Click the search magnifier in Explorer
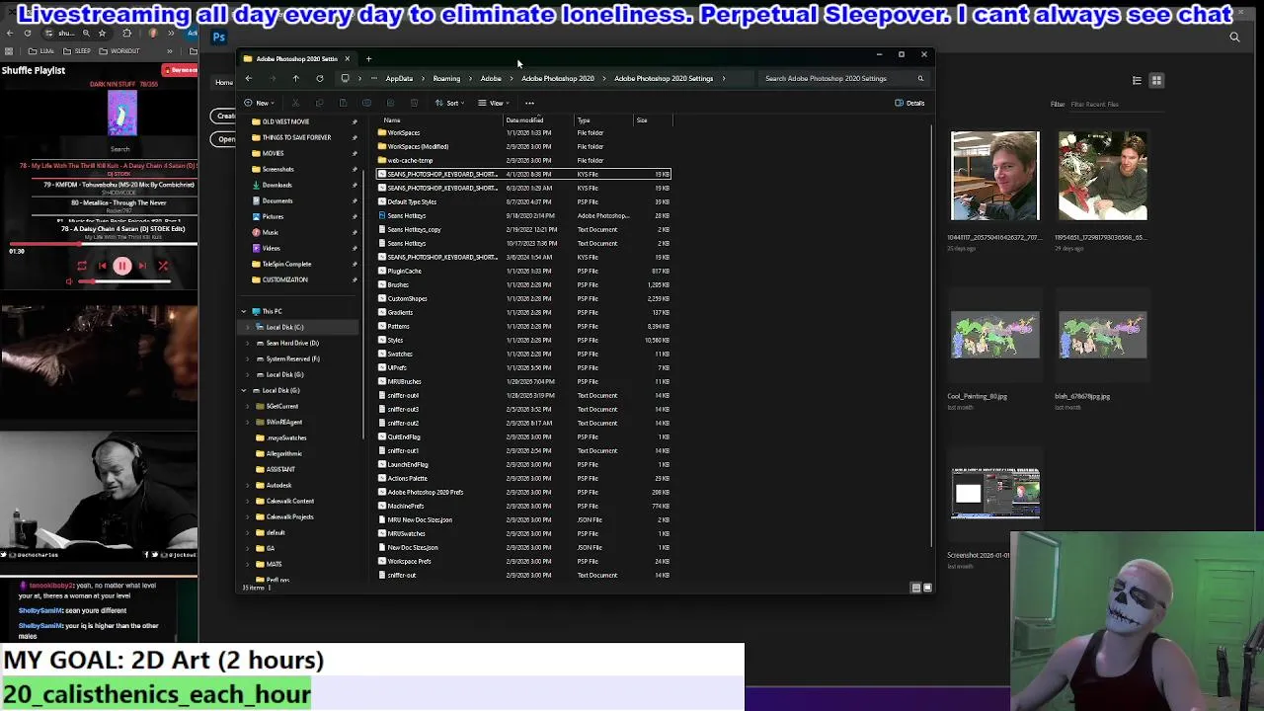Viewport: 1264px width, 711px height. point(920,78)
